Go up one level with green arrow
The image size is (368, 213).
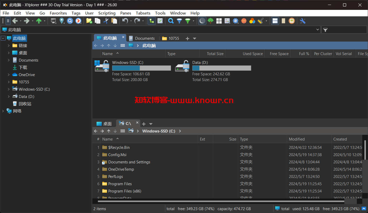click(39, 21)
